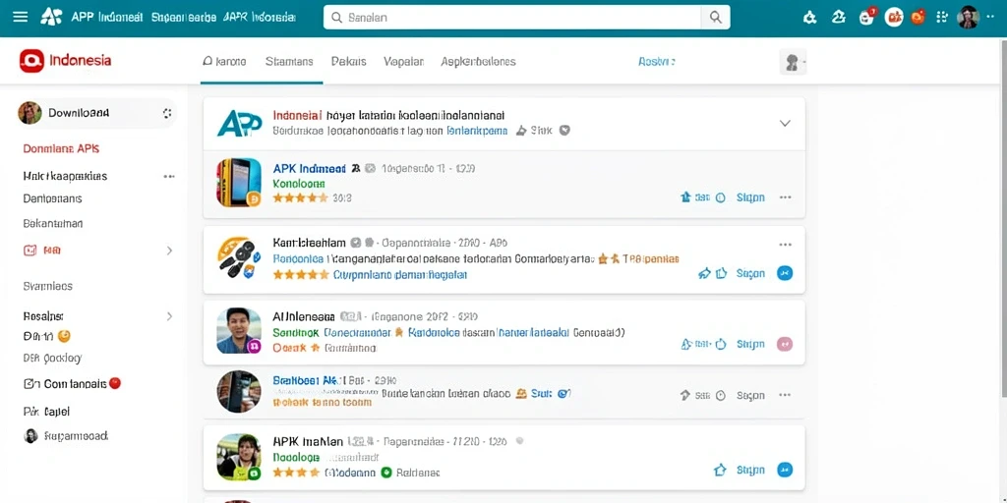Click the Downlioad sidebar profile entry

[96, 113]
